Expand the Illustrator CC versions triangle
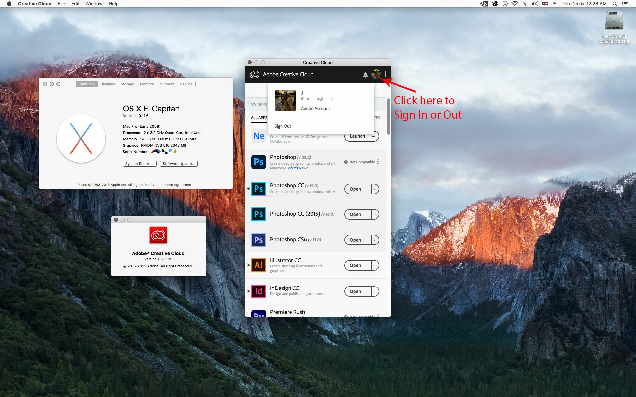Image resolution: width=636 pixels, height=397 pixels. [249, 265]
